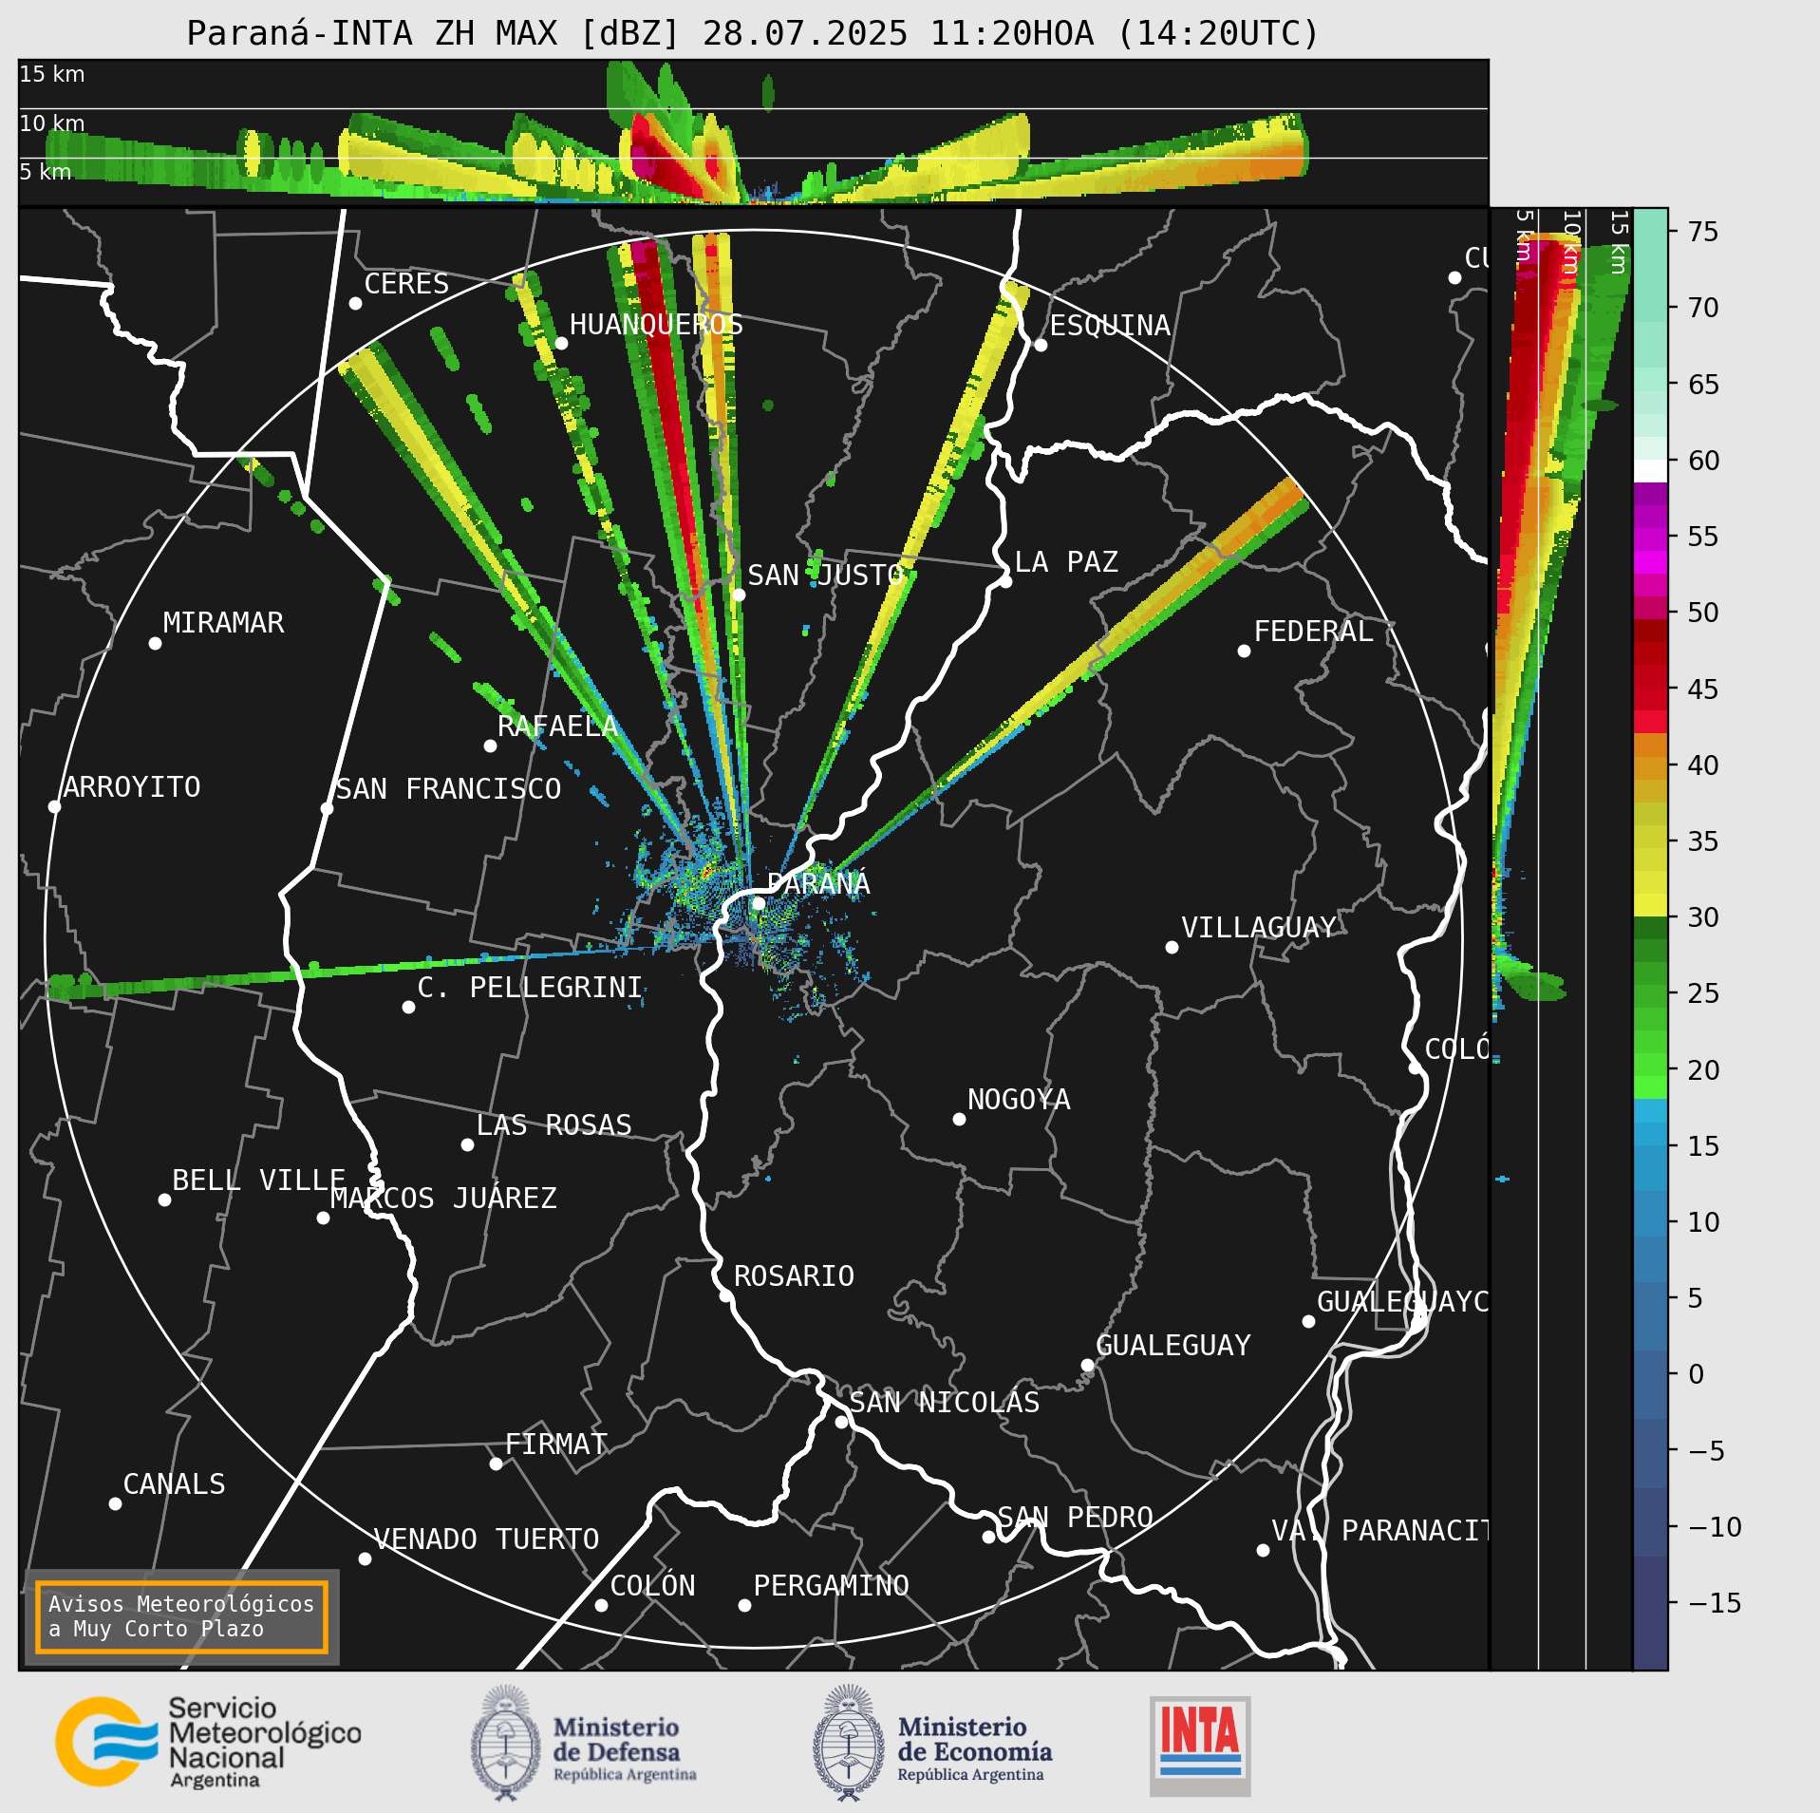
Task: Click the Marcos Juárez city marker dot
Action: coord(323,1218)
